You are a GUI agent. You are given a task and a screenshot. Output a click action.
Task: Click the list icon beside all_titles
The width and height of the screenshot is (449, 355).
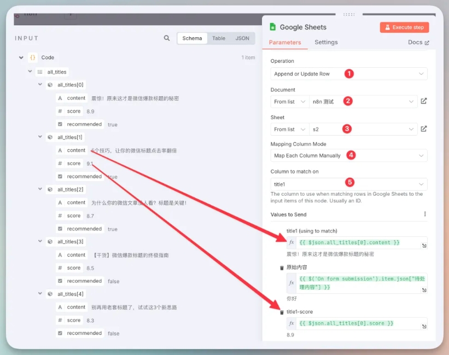click(x=40, y=72)
